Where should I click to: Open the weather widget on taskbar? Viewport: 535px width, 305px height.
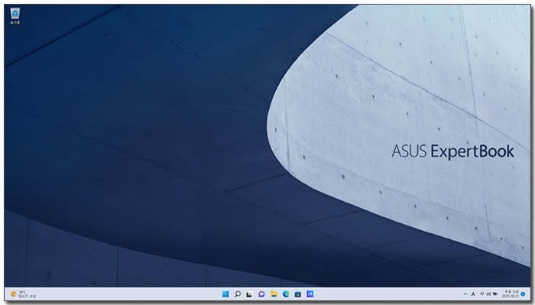[23, 294]
